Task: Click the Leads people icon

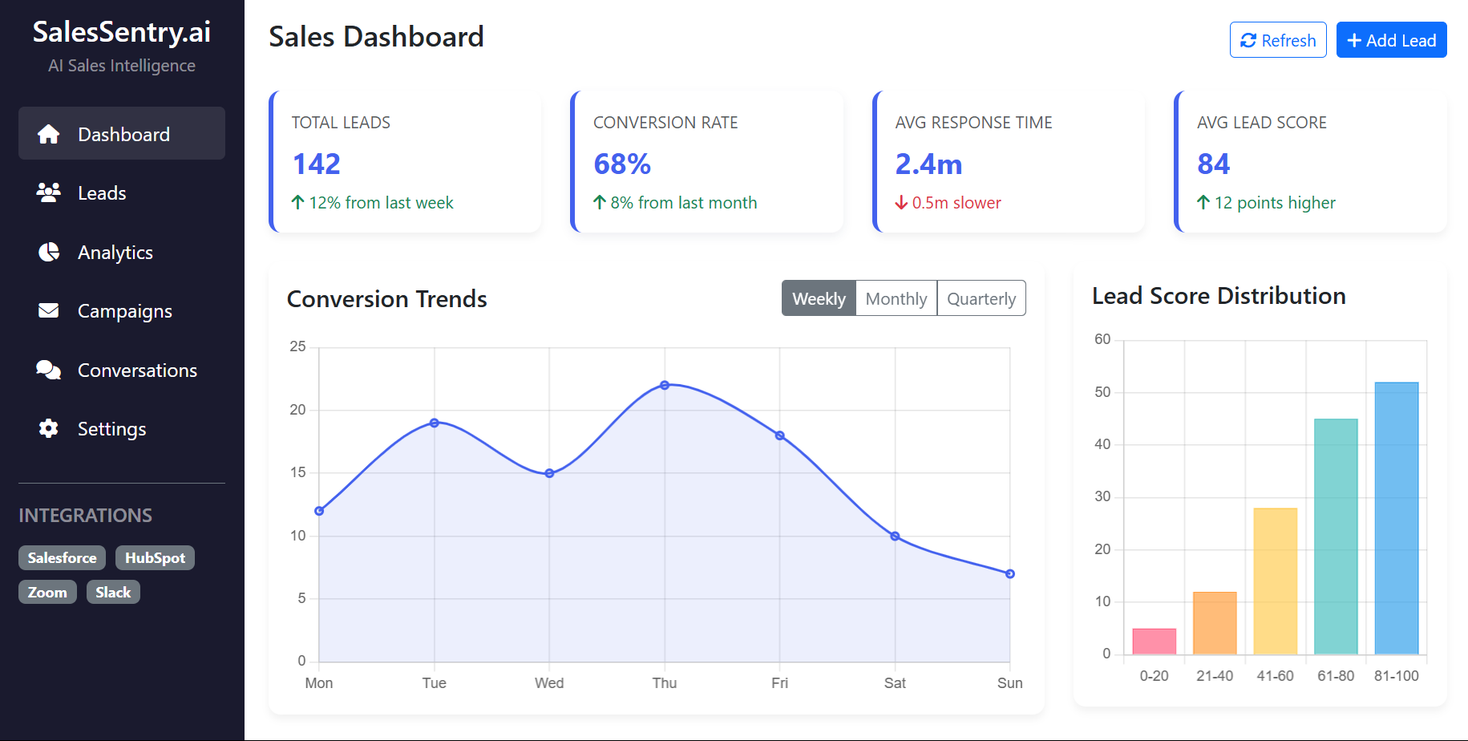Action: 49,192
